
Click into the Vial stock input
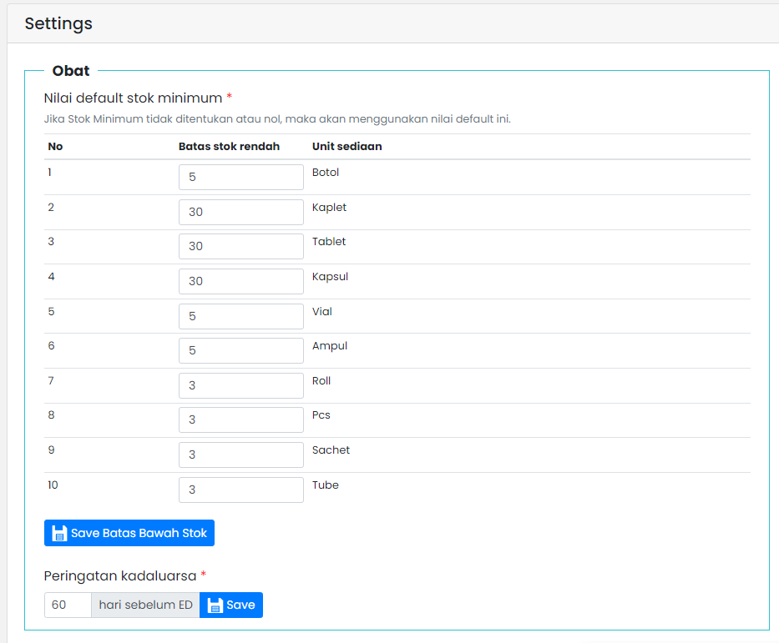pyautogui.click(x=240, y=316)
